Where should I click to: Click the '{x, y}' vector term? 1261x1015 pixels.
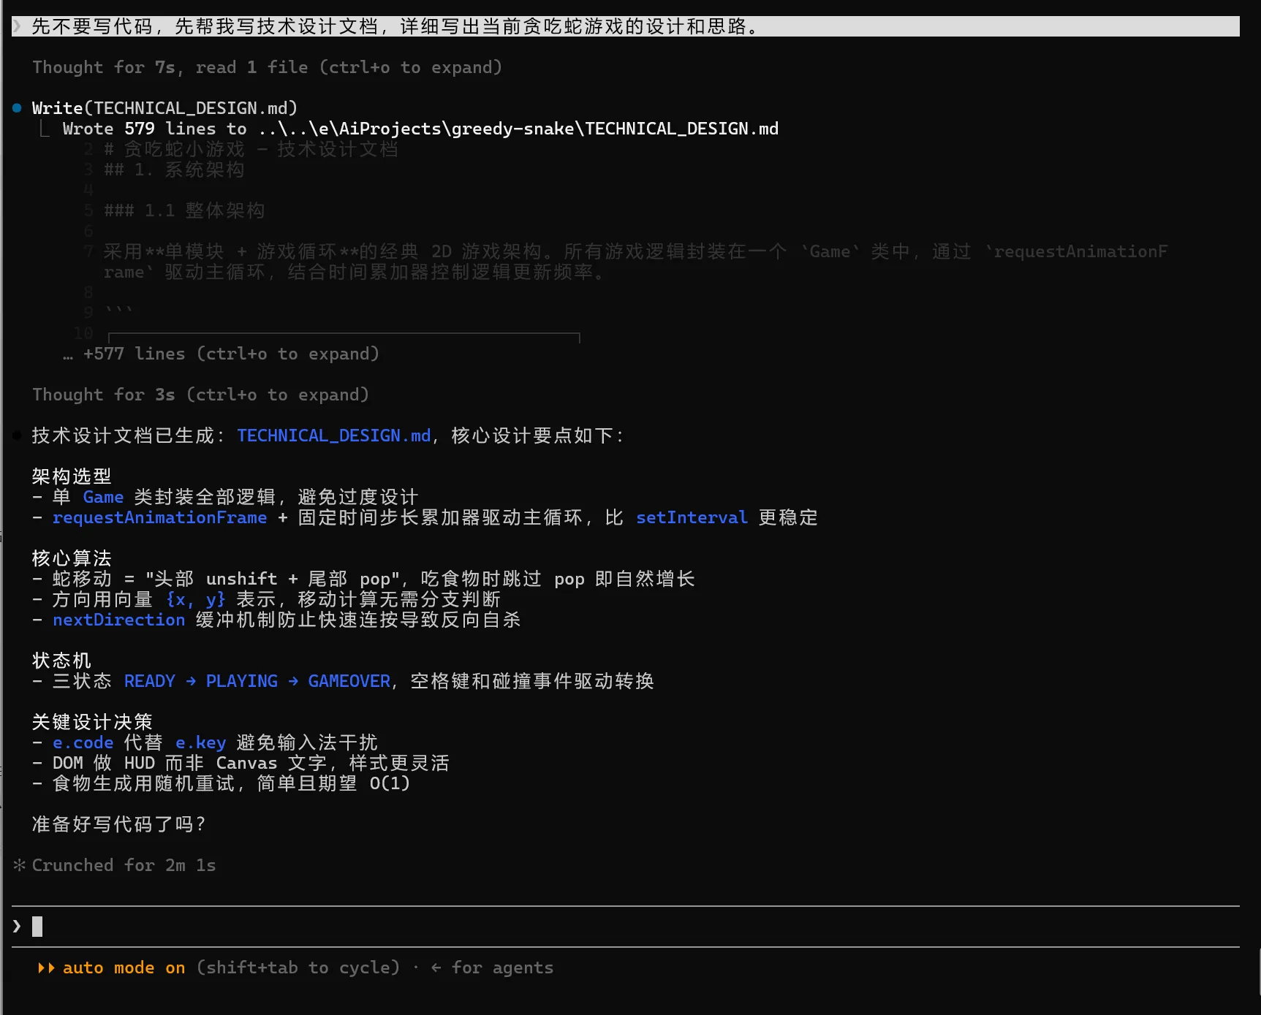pyautogui.click(x=195, y=599)
